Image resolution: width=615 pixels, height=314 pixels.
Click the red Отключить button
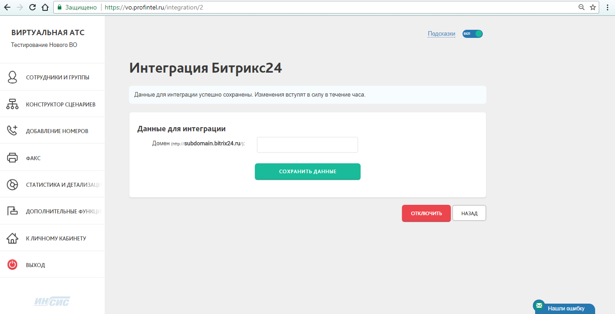(x=426, y=213)
